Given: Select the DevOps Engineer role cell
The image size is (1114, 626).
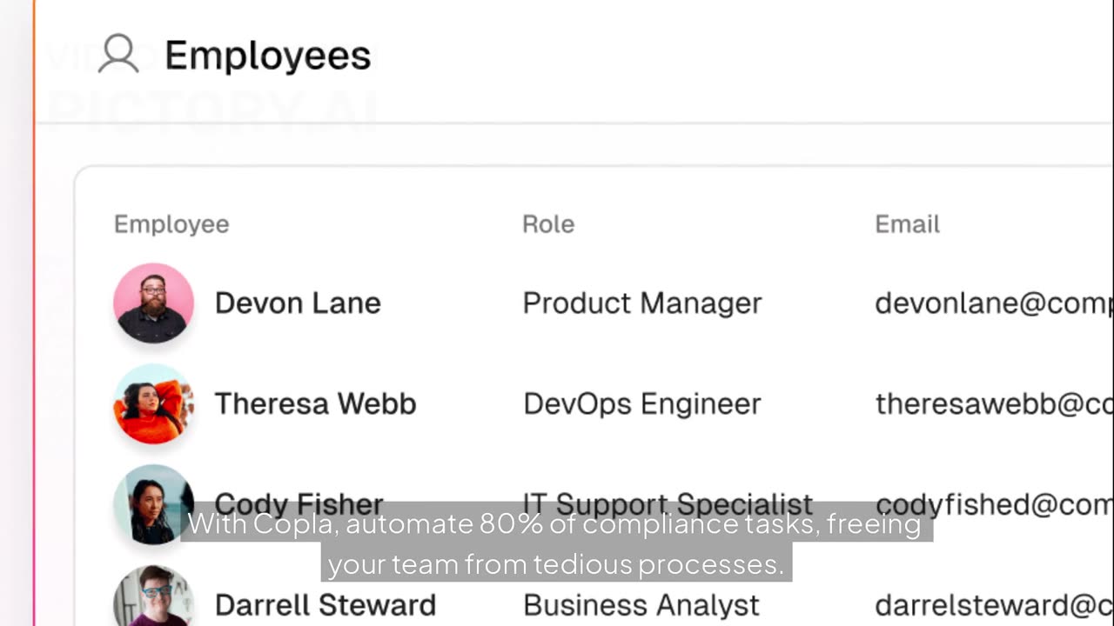Looking at the screenshot, I should (x=642, y=403).
